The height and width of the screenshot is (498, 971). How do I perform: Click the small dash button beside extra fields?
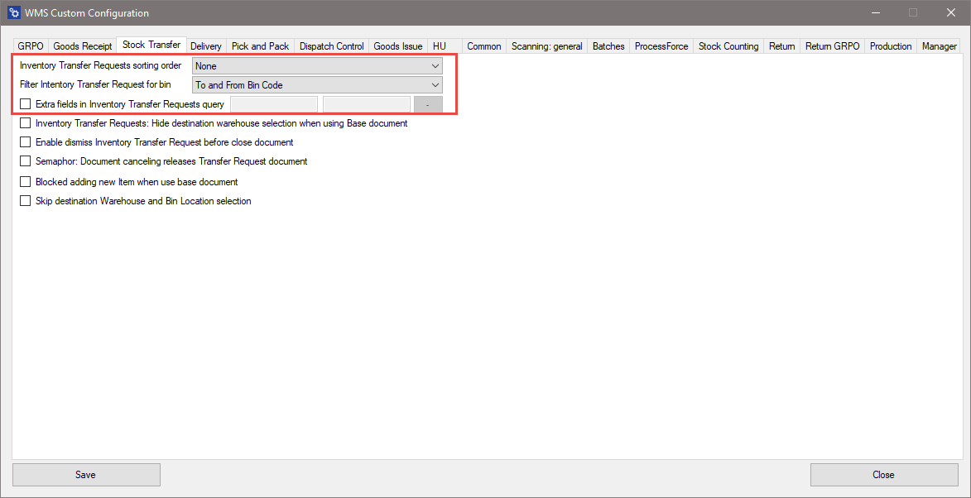coord(427,104)
